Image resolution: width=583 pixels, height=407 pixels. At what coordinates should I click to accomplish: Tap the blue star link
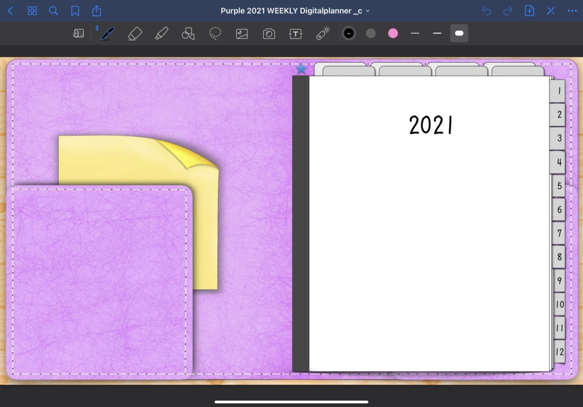(301, 68)
